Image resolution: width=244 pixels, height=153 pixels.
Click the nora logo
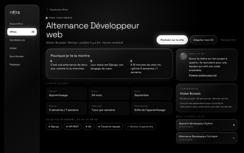click(15, 12)
